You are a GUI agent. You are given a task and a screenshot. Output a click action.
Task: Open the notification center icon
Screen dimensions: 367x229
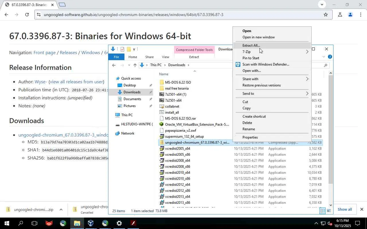358,223
